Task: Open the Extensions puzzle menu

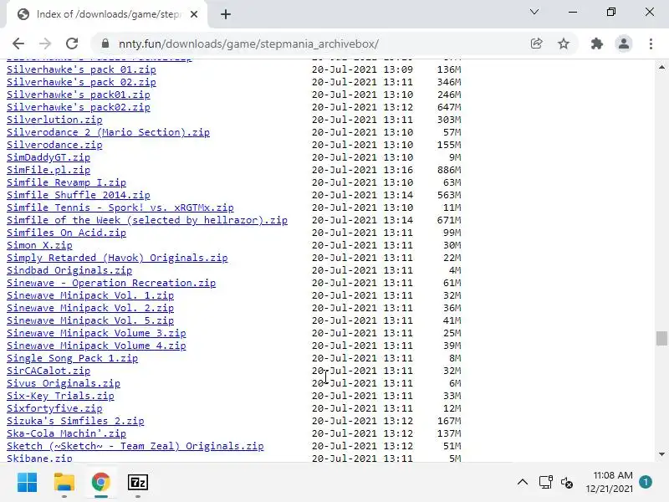Action: [x=596, y=44]
